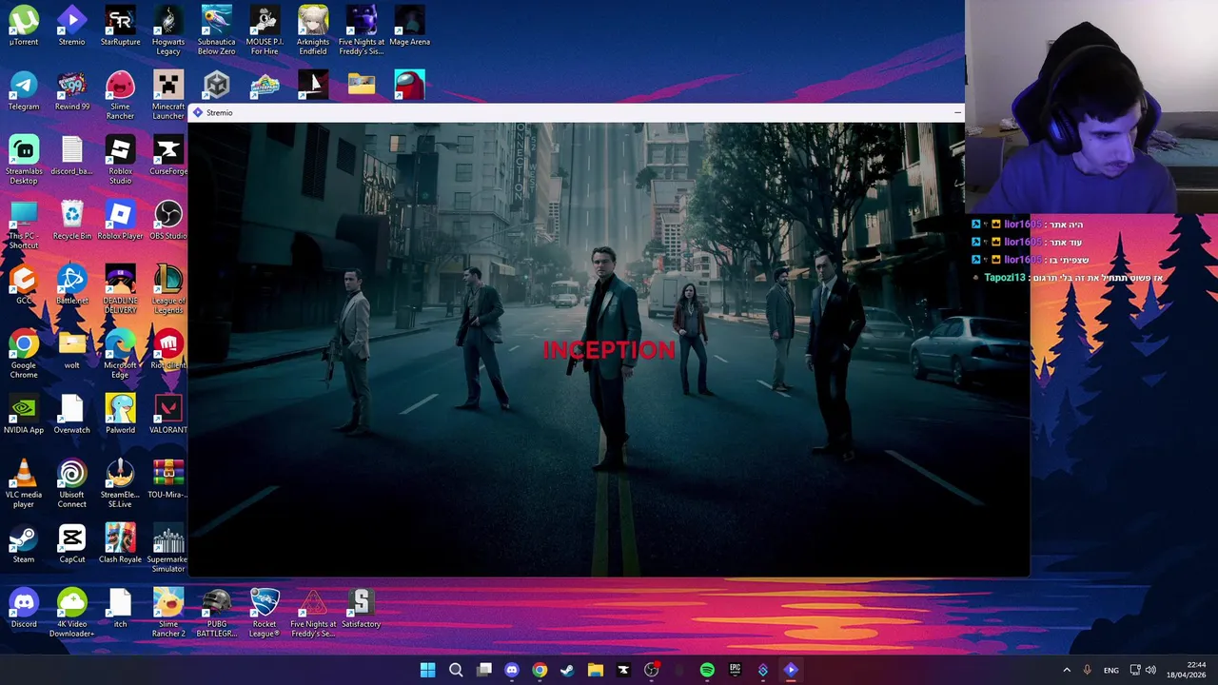Open the volume speaker tray icon

(1151, 670)
